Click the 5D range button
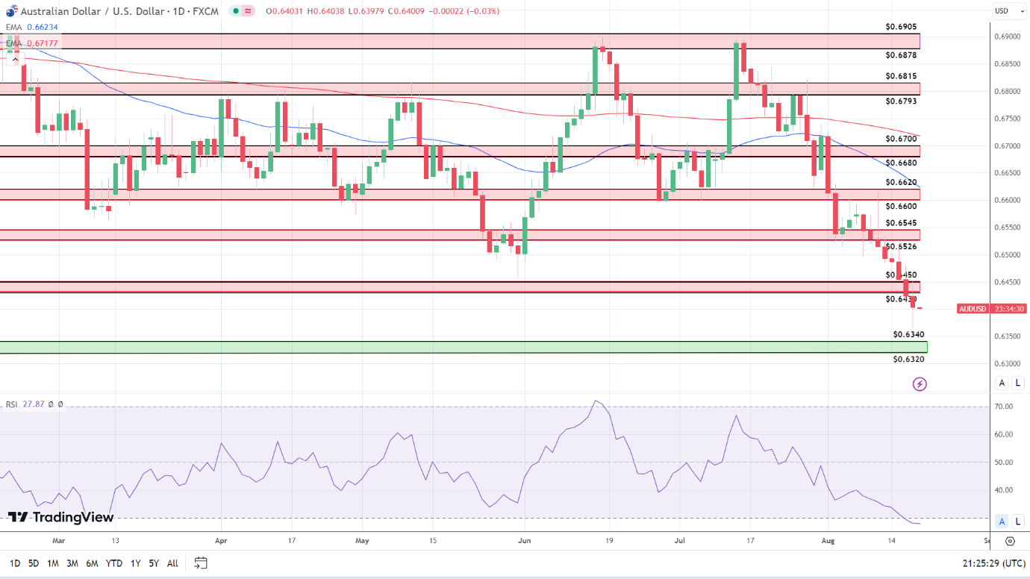The image size is (1030, 579). coord(34,564)
